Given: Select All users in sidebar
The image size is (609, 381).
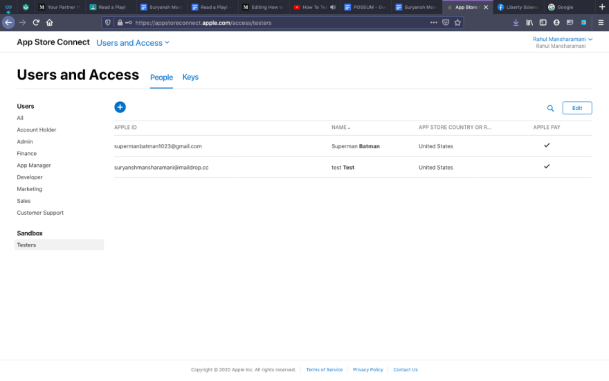Looking at the screenshot, I should pyautogui.click(x=20, y=118).
